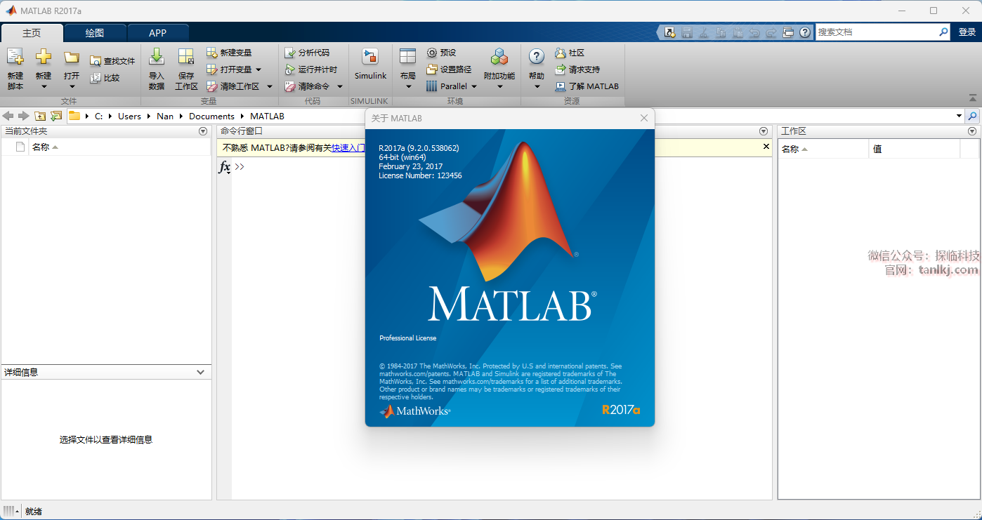This screenshot has width=982, height=520.
Task: Collapse the toolstrip ribbon
Action: coord(972,98)
